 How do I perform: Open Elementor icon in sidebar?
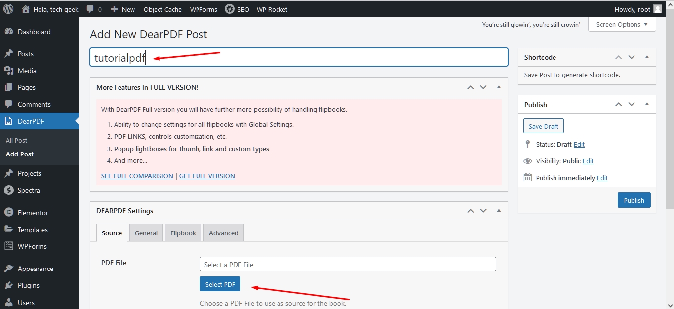pyautogui.click(x=8, y=213)
